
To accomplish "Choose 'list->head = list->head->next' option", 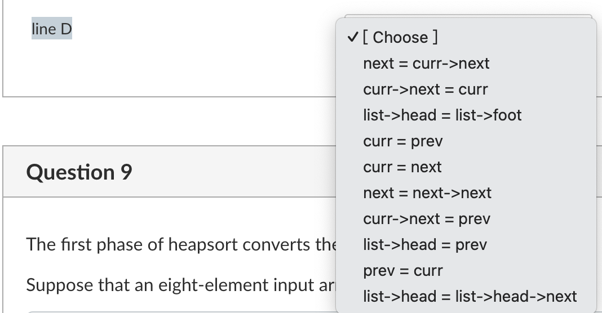I will [466, 297].
